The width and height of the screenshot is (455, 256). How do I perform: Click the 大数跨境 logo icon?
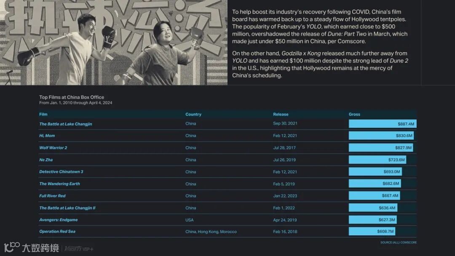(x=12, y=247)
